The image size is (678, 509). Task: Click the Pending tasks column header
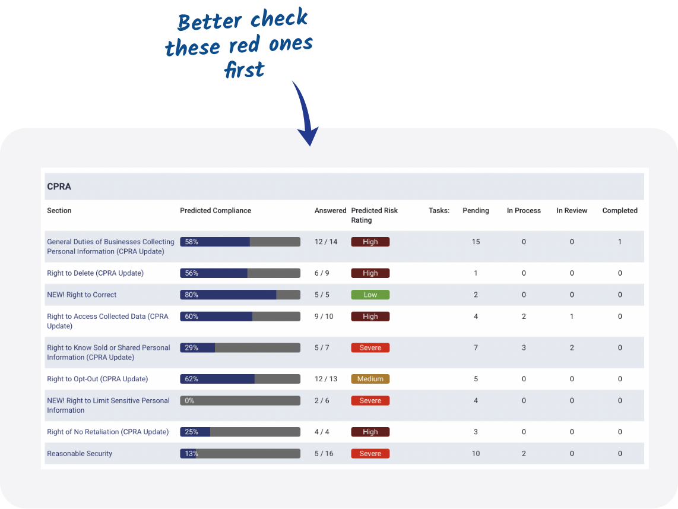pos(476,211)
